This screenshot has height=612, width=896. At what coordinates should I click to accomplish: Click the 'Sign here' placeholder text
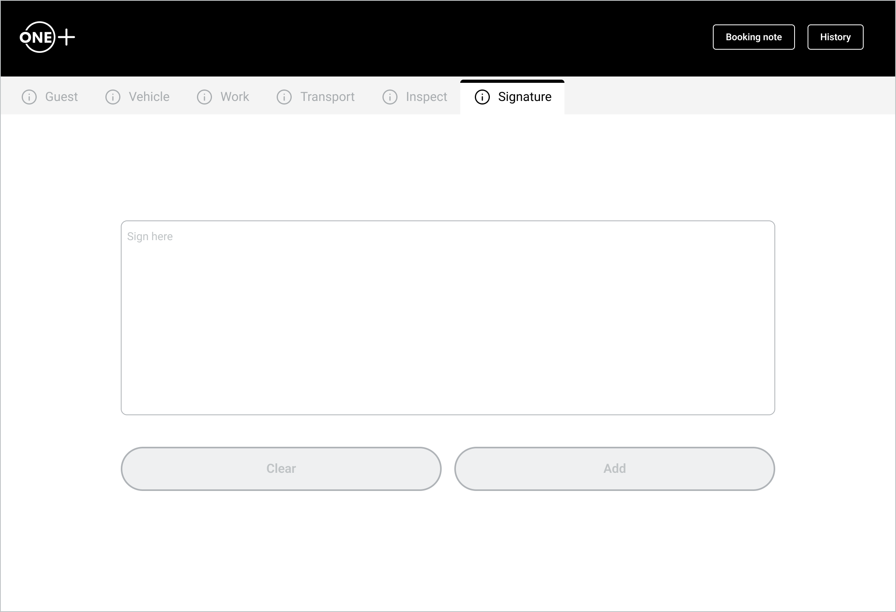click(150, 237)
